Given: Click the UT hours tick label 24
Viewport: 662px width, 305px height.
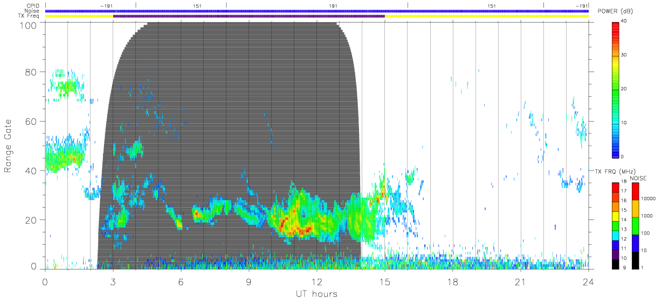Looking at the screenshot, I should (588, 281).
